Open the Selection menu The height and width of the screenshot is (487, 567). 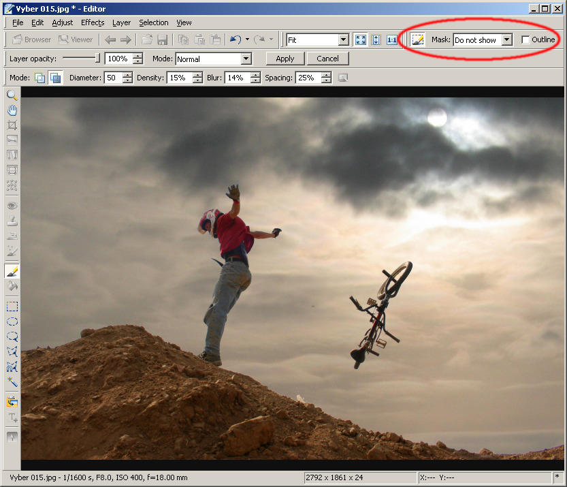(x=154, y=22)
